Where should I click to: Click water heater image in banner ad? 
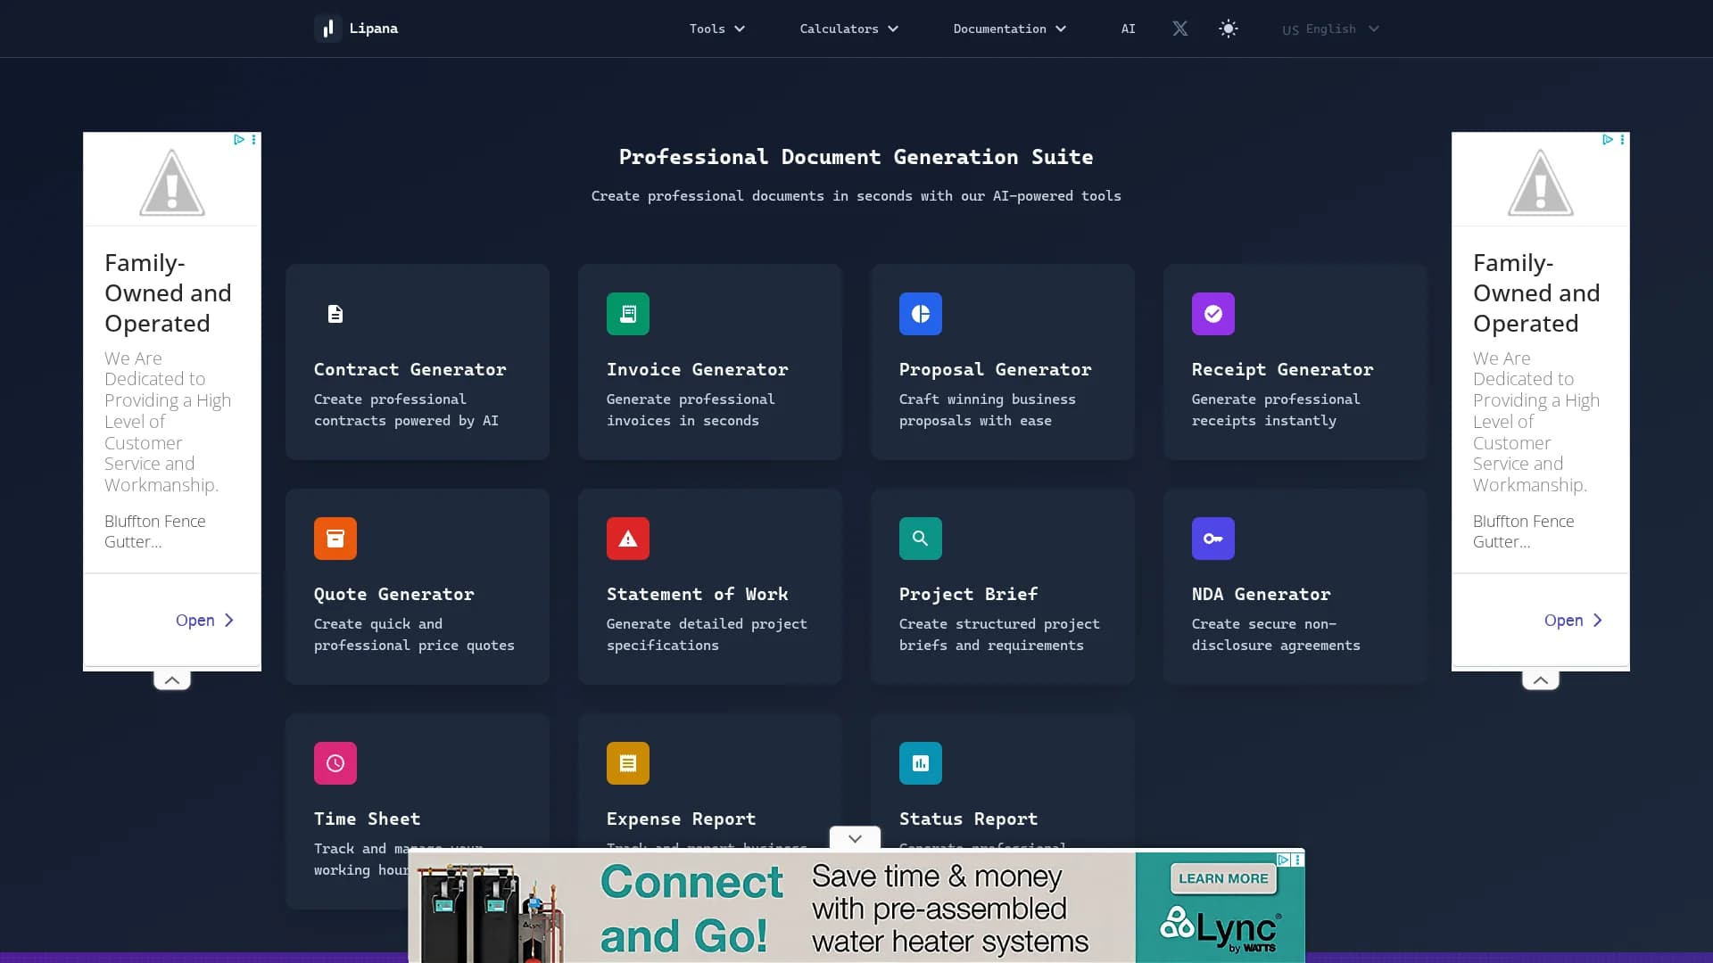[492, 912]
